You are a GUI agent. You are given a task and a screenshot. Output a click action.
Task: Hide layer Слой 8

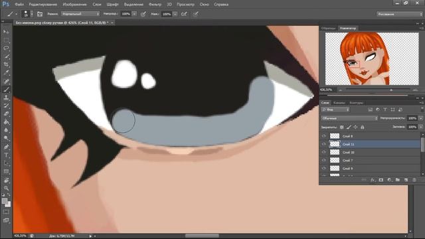(x=323, y=136)
